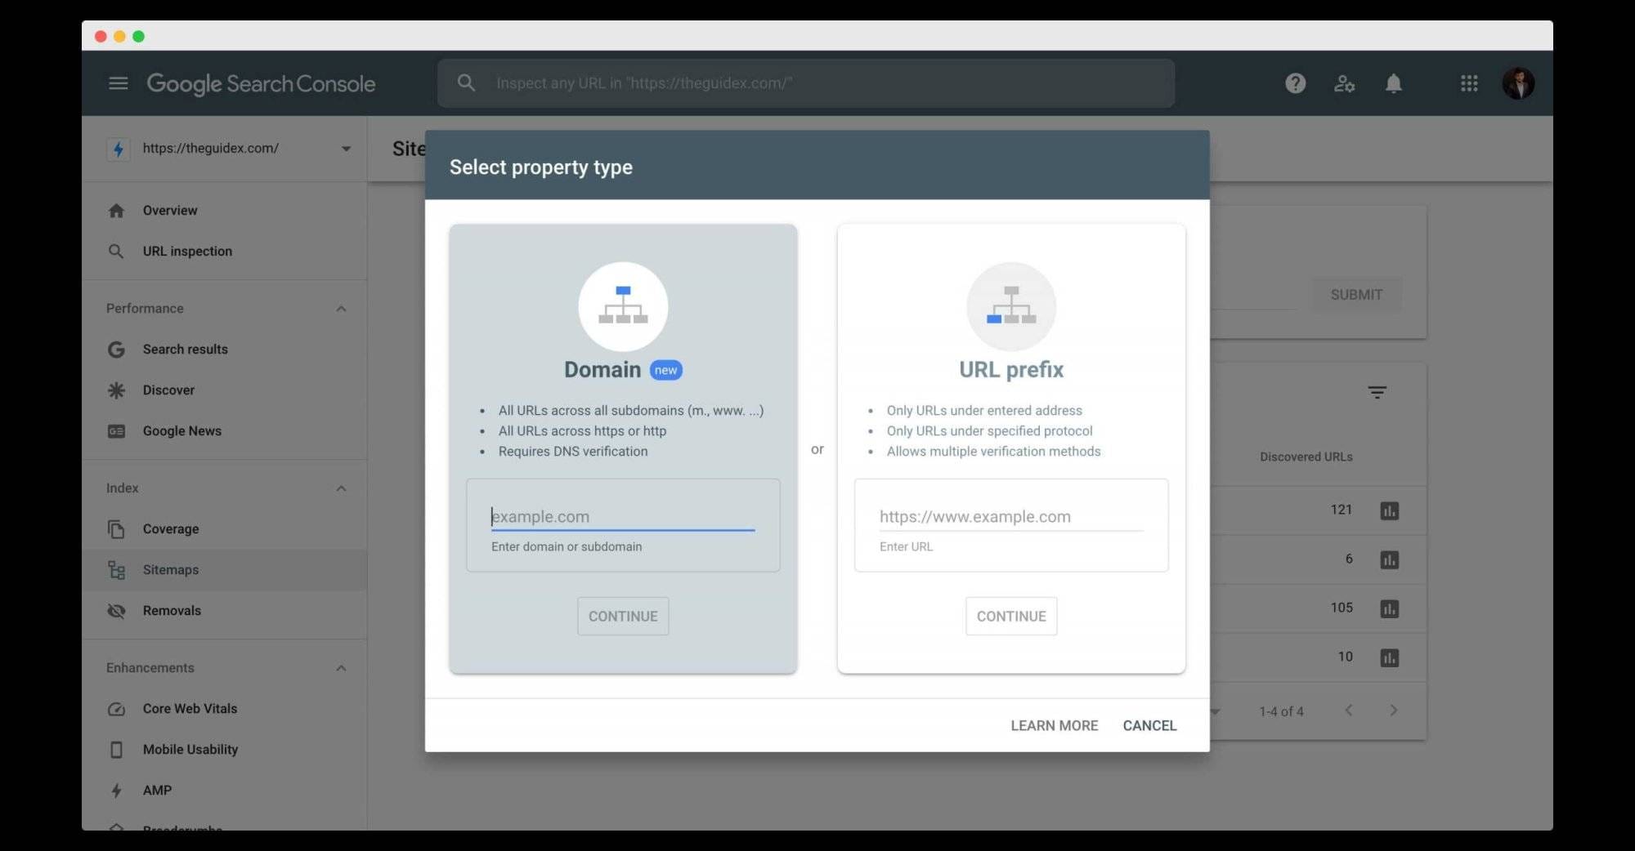Click the Discovered URLs column header

point(1306,457)
